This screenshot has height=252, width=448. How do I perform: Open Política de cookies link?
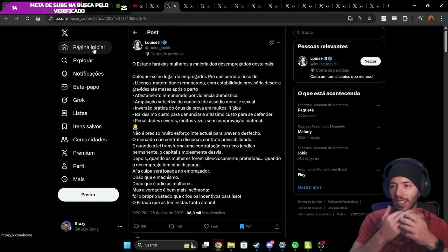310,208
